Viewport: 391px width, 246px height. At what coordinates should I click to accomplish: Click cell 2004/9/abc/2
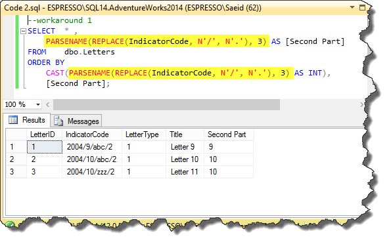92,147
